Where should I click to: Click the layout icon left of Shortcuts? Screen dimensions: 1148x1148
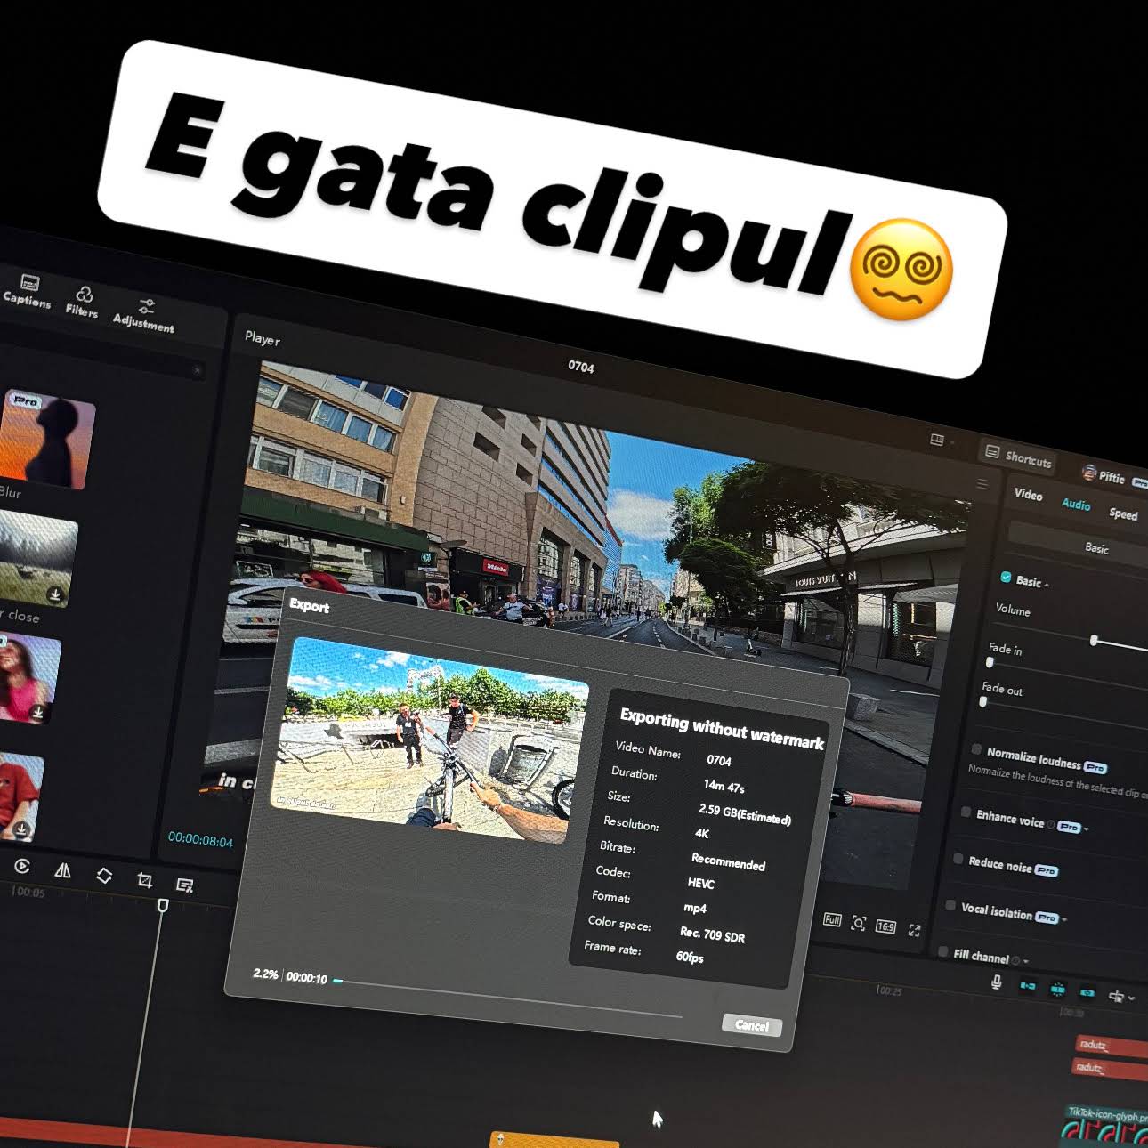coord(936,440)
